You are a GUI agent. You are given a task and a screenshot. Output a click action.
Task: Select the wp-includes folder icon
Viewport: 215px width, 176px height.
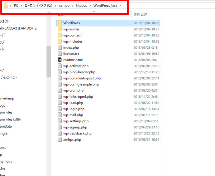60,41
